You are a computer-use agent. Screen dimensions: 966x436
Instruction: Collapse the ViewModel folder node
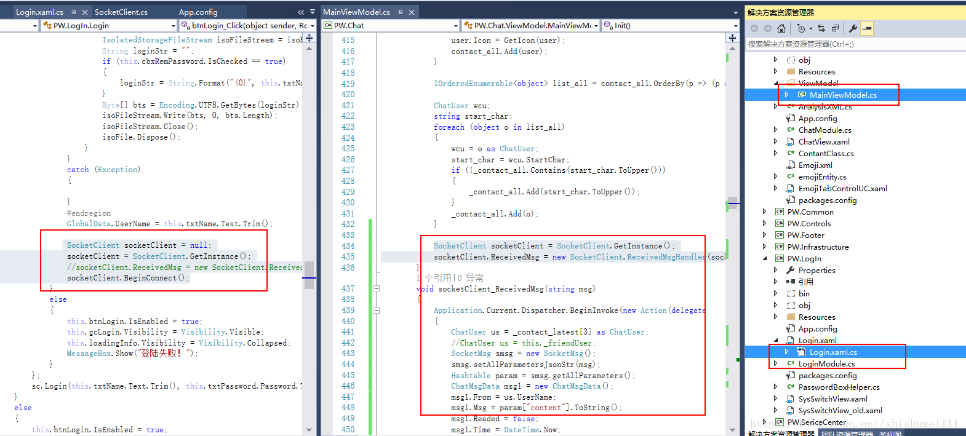(x=776, y=83)
